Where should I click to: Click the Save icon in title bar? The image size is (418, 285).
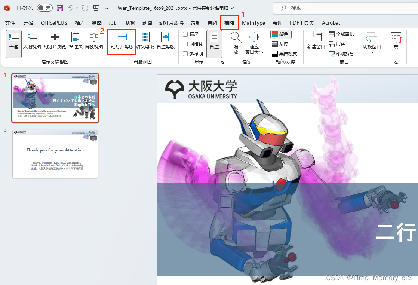point(60,8)
